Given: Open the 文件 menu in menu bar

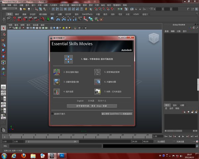Looking at the screenshot, I should tap(3, 5).
